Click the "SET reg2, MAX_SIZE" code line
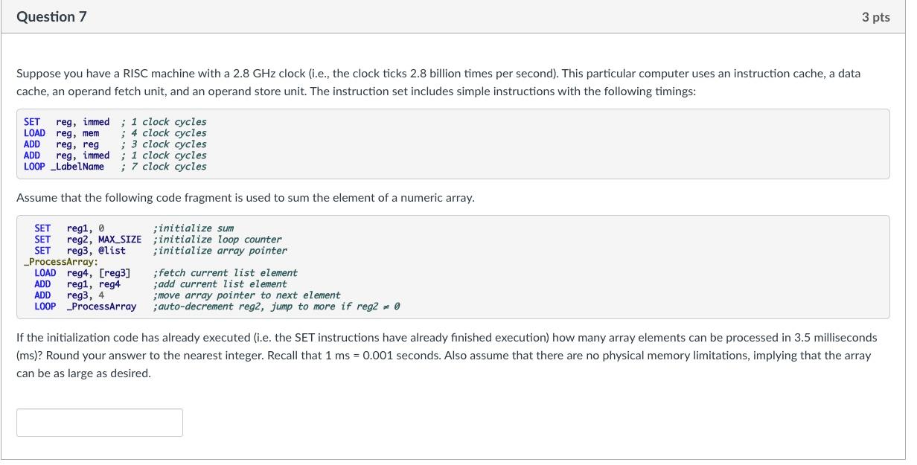This screenshot has width=917, height=465. [87, 240]
